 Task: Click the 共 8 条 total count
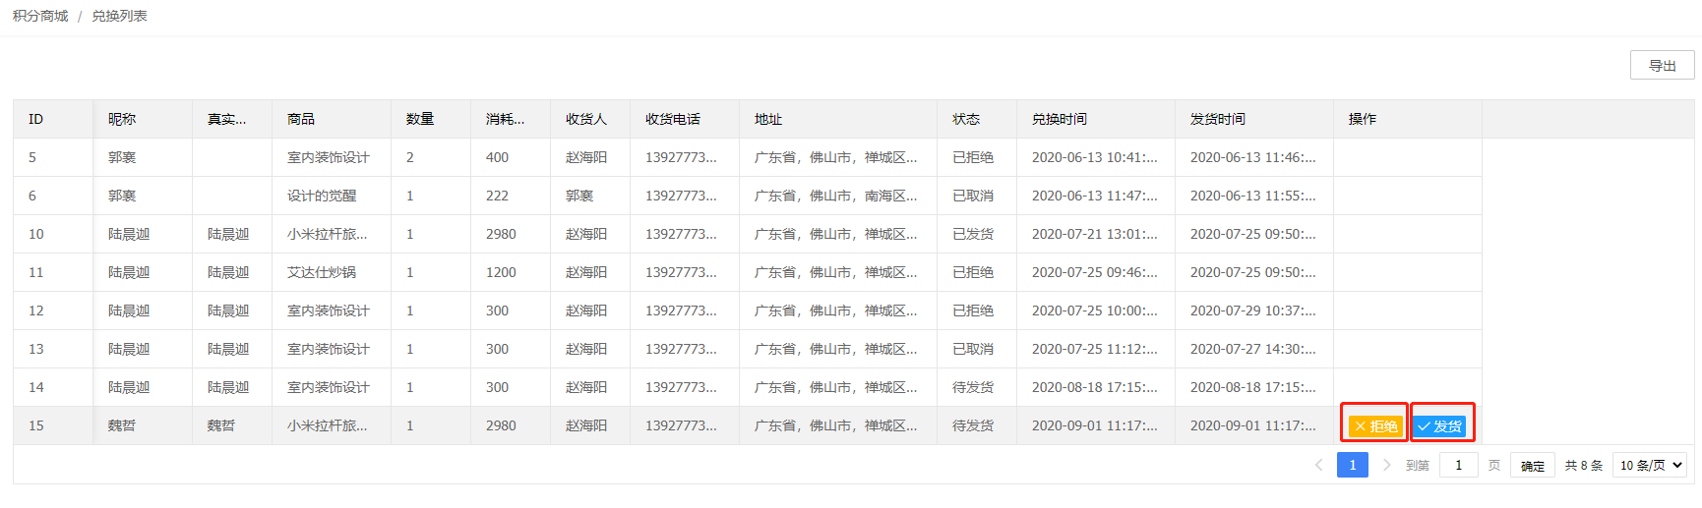(x=1584, y=465)
